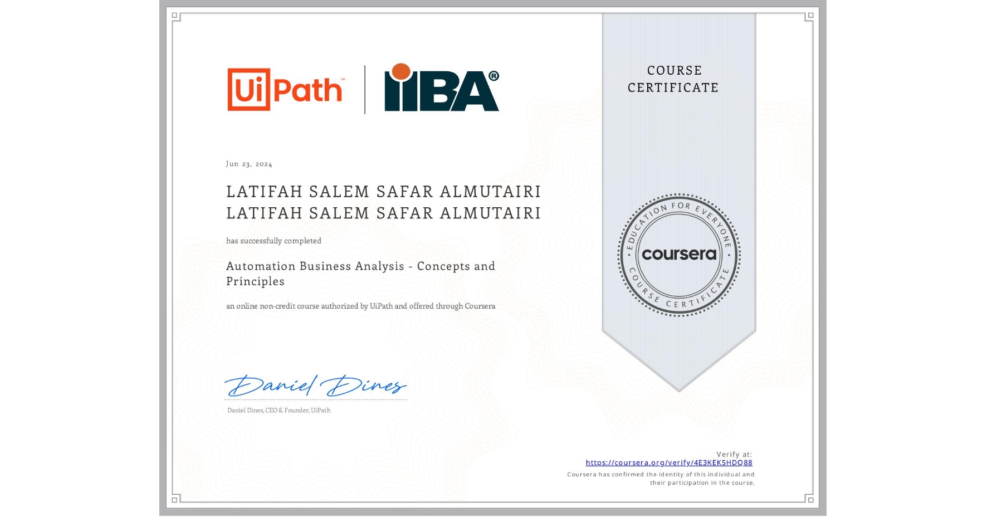Viewport: 987px width, 517px height.
Task: Click the Verify at label
Action: click(734, 453)
